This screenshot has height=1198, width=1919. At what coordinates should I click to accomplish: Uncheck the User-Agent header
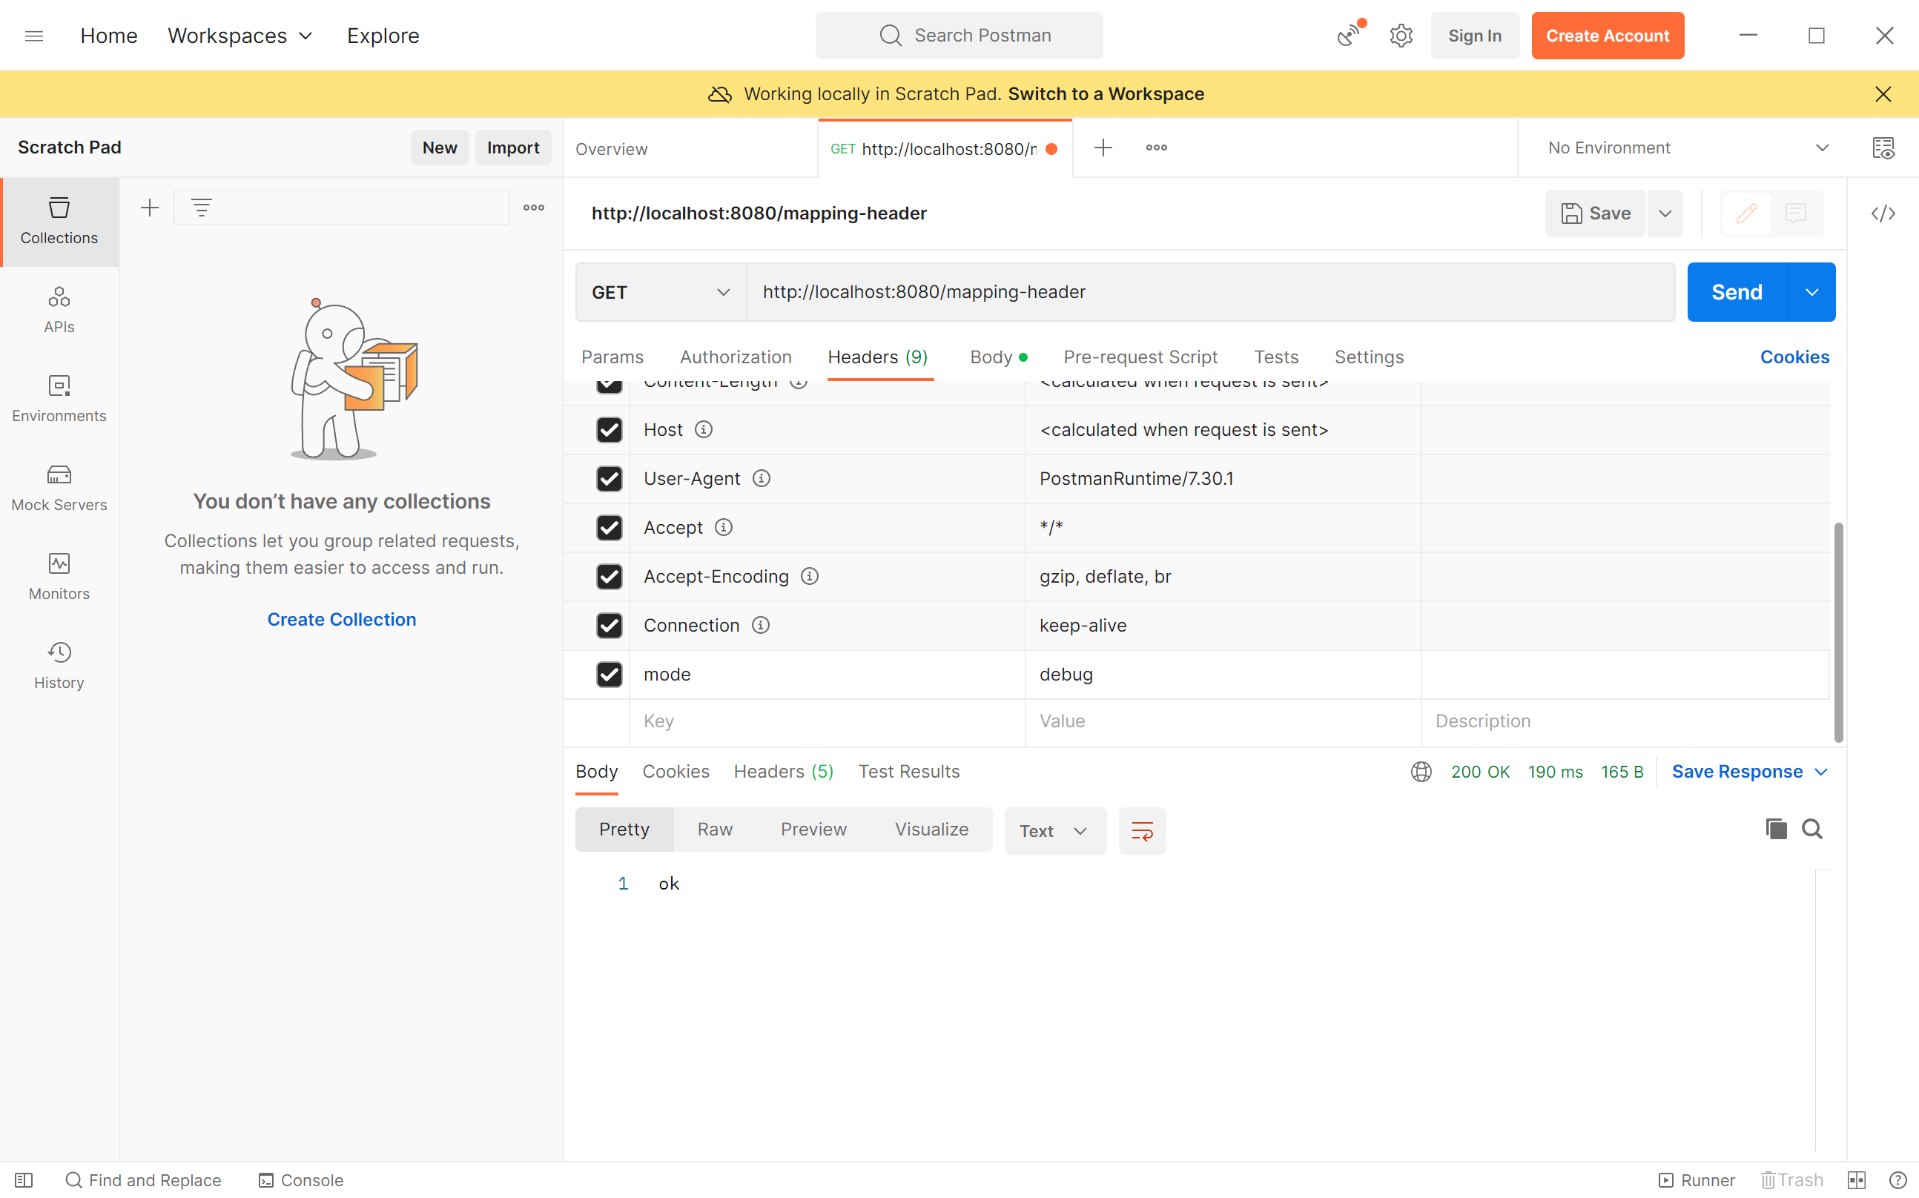click(610, 479)
